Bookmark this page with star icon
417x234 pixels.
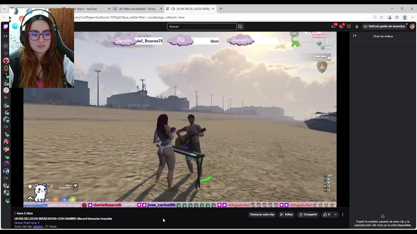[381, 18]
